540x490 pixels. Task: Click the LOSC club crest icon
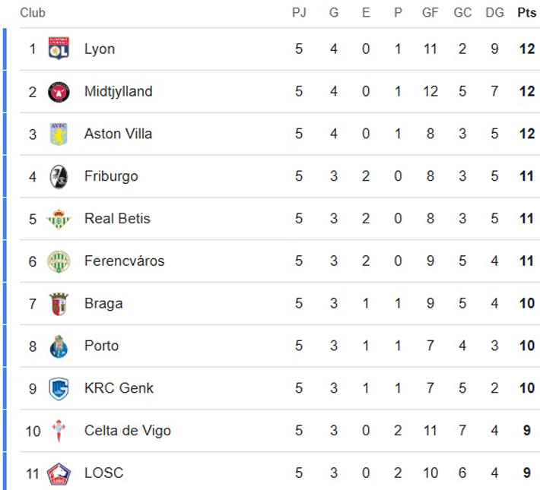click(59, 473)
